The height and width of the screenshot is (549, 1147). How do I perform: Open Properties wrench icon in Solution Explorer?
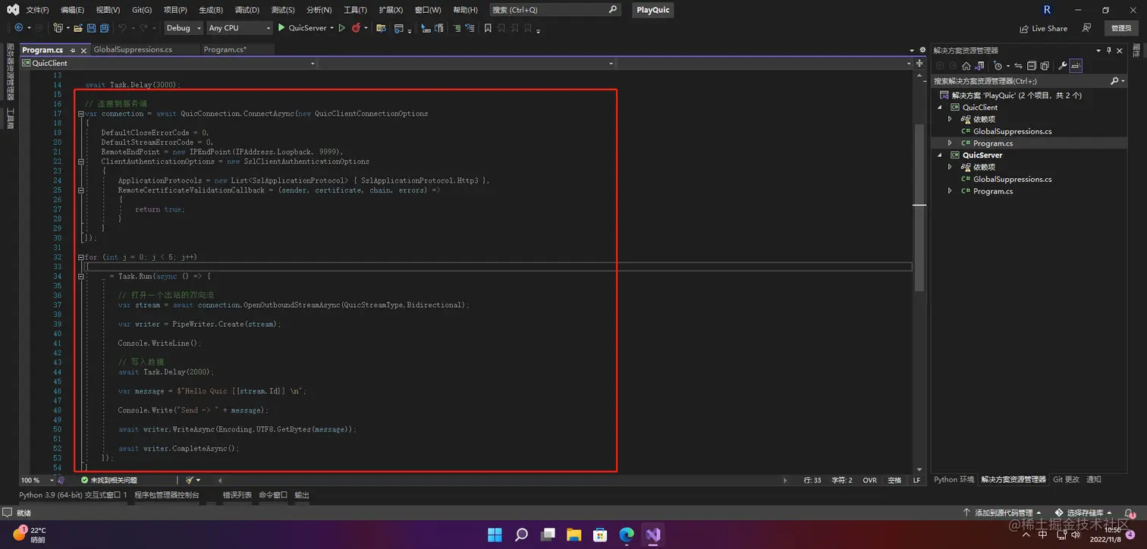[1063, 66]
